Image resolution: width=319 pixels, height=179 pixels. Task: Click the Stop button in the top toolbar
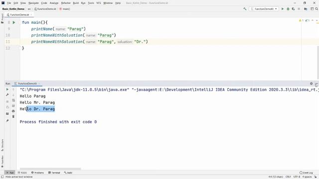click(x=299, y=9)
